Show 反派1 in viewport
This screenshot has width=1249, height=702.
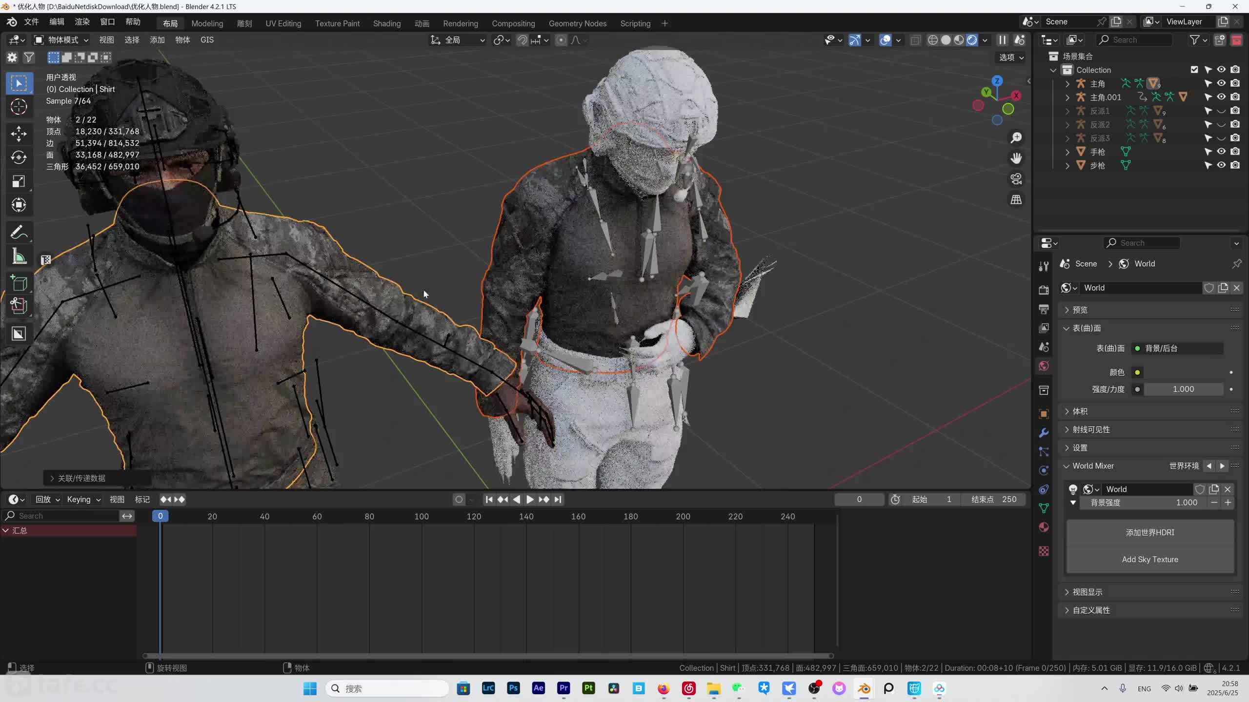(x=1221, y=111)
